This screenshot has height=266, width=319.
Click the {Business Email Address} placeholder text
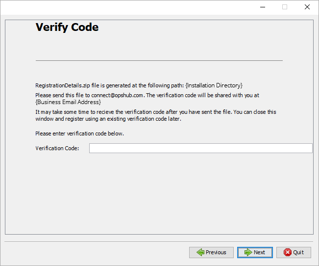point(68,102)
